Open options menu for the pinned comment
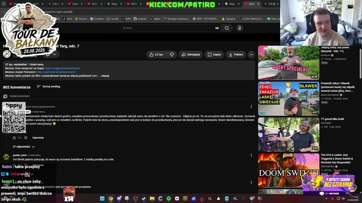 [x=251, y=107]
